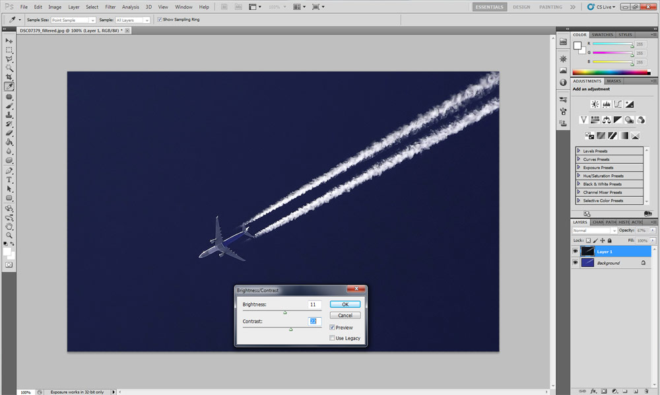Add a Vibrance adjustment icon
The width and height of the screenshot is (660, 395).
click(583, 120)
